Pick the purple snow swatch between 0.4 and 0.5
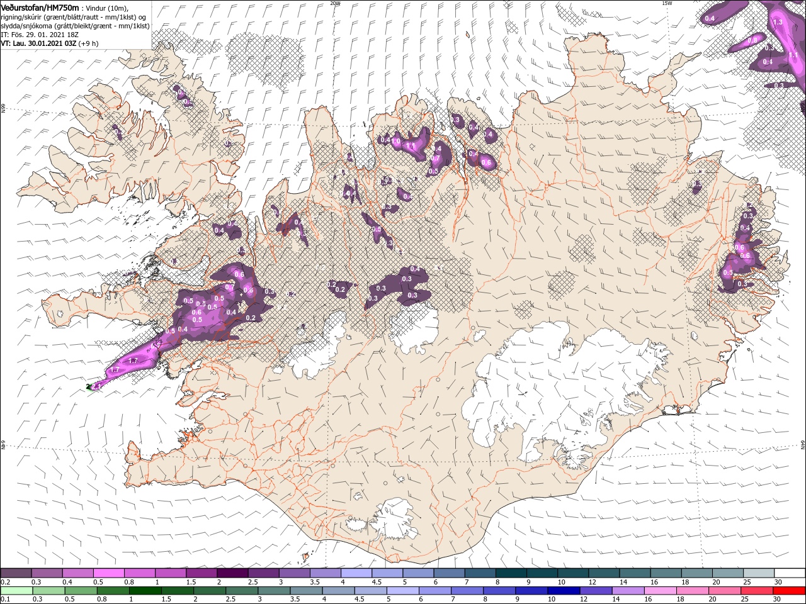 point(77,573)
